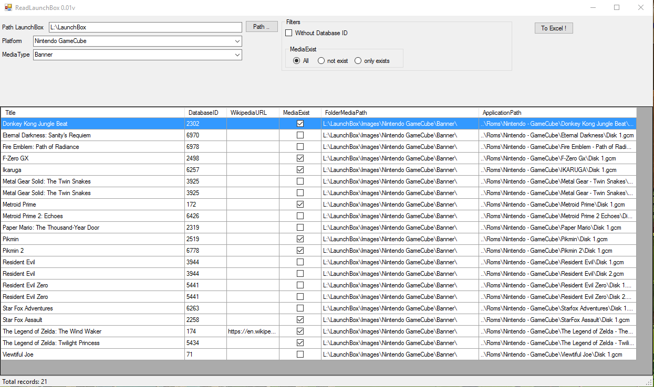Select DatabaseID cell "71"
The height and width of the screenshot is (387, 654).
point(206,354)
